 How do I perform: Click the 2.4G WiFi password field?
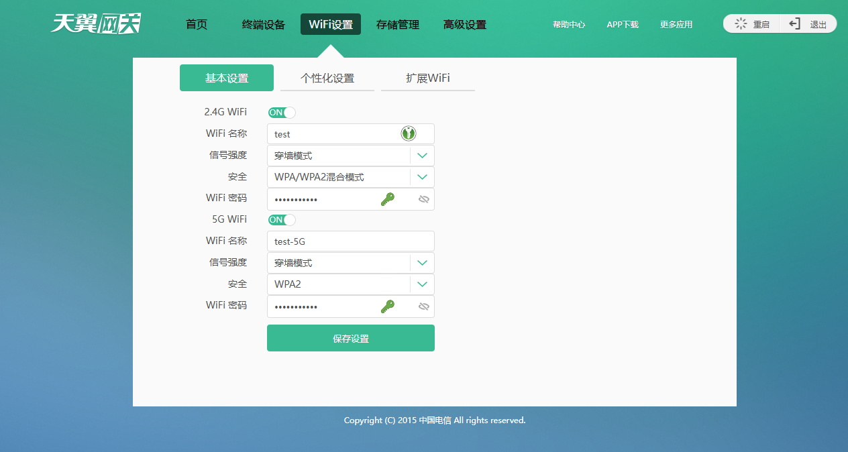coord(351,199)
